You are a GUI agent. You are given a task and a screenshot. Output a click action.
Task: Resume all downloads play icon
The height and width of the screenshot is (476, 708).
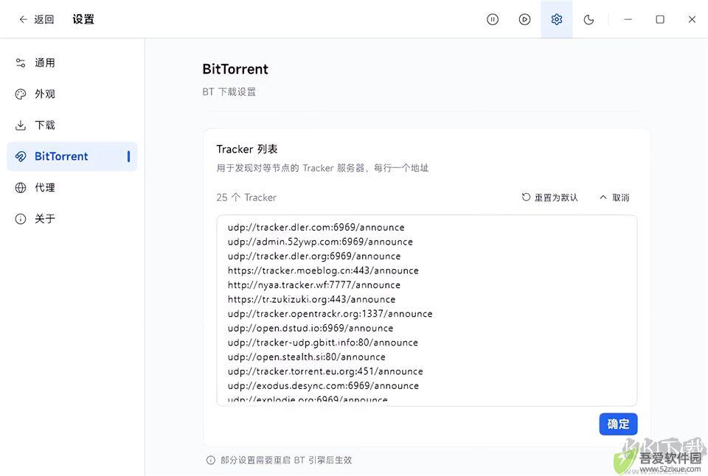(524, 19)
